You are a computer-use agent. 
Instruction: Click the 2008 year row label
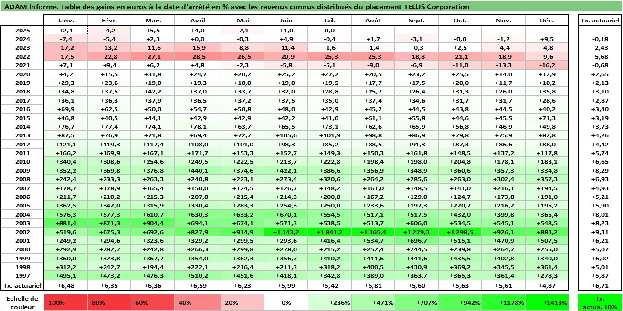[22, 179]
